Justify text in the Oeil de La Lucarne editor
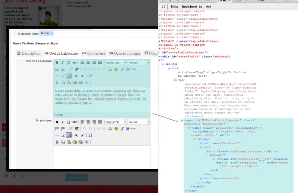298x193 pixels. click(x=100, y=62)
